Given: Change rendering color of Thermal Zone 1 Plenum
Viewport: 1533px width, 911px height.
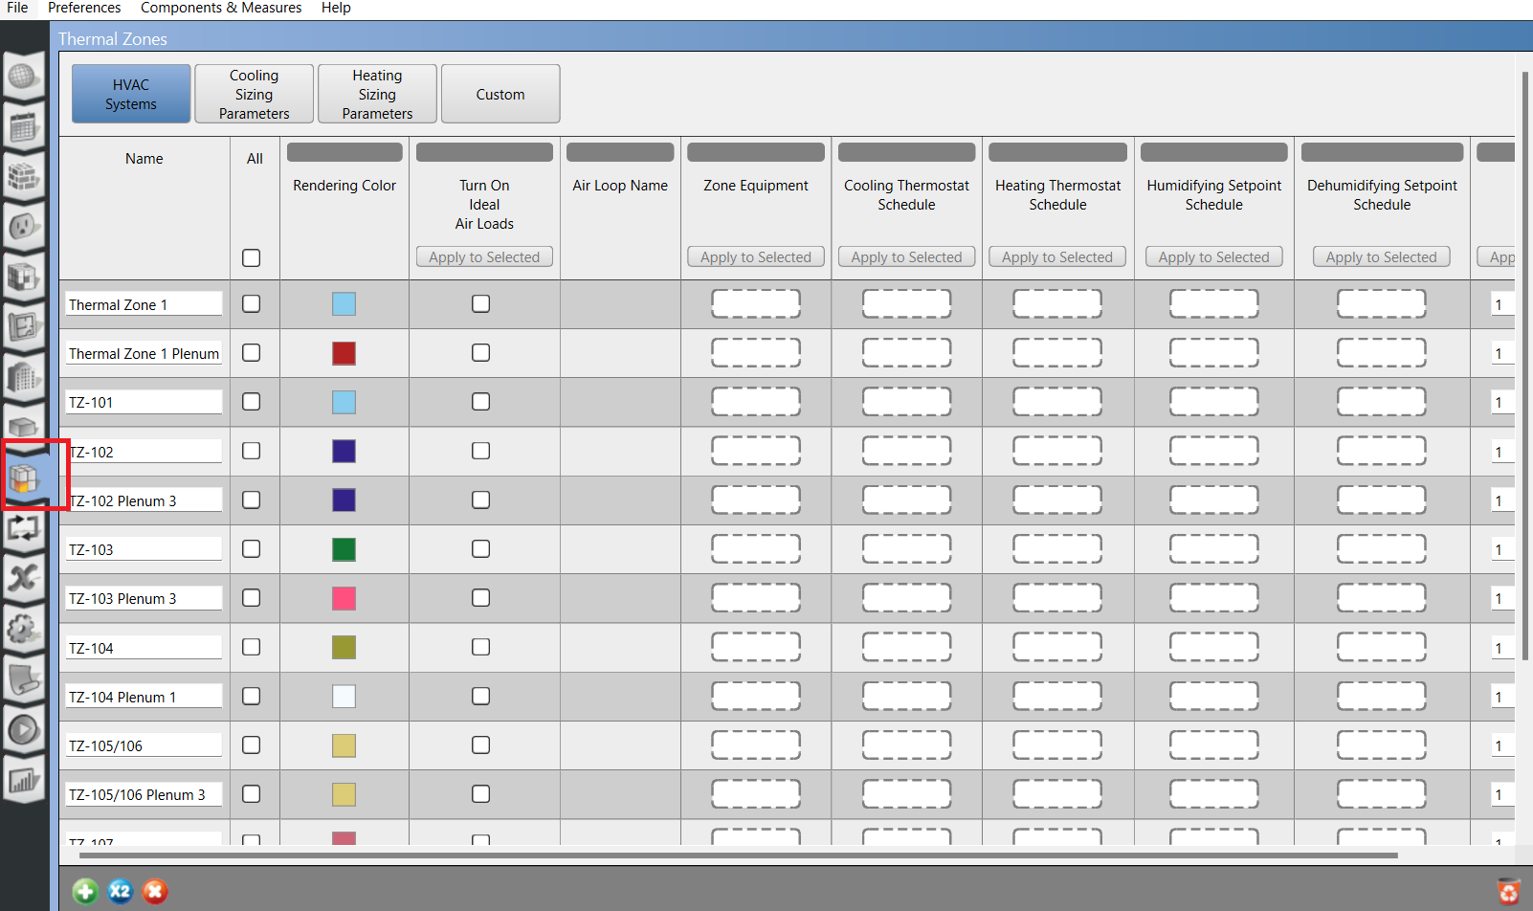Looking at the screenshot, I should pos(344,353).
